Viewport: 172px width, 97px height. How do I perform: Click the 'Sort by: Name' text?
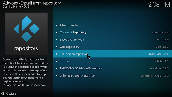tap(12, 6)
